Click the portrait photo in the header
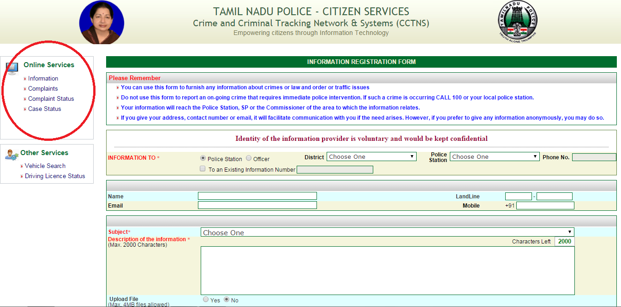 pos(102,22)
